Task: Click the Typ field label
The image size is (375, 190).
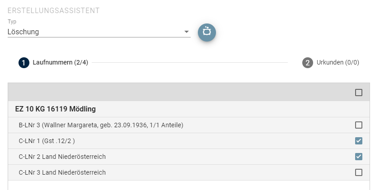Action: pos(12,22)
